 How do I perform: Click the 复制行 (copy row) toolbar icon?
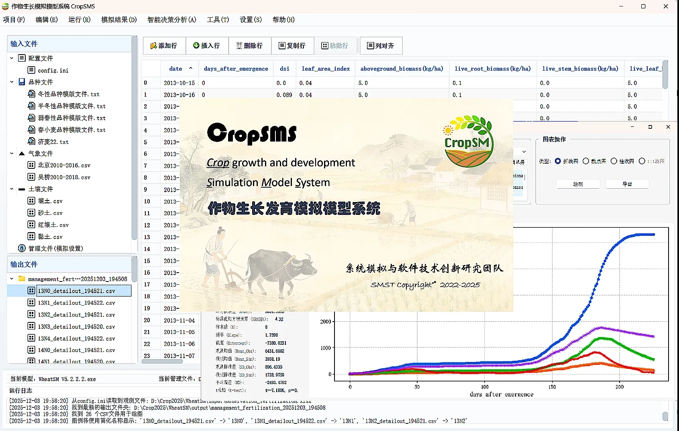coord(282,46)
